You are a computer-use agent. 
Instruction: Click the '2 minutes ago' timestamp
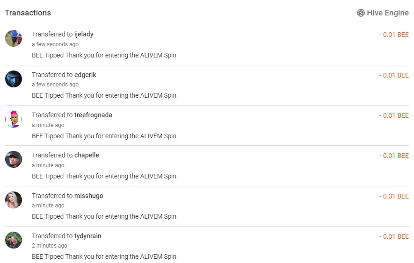coord(50,246)
